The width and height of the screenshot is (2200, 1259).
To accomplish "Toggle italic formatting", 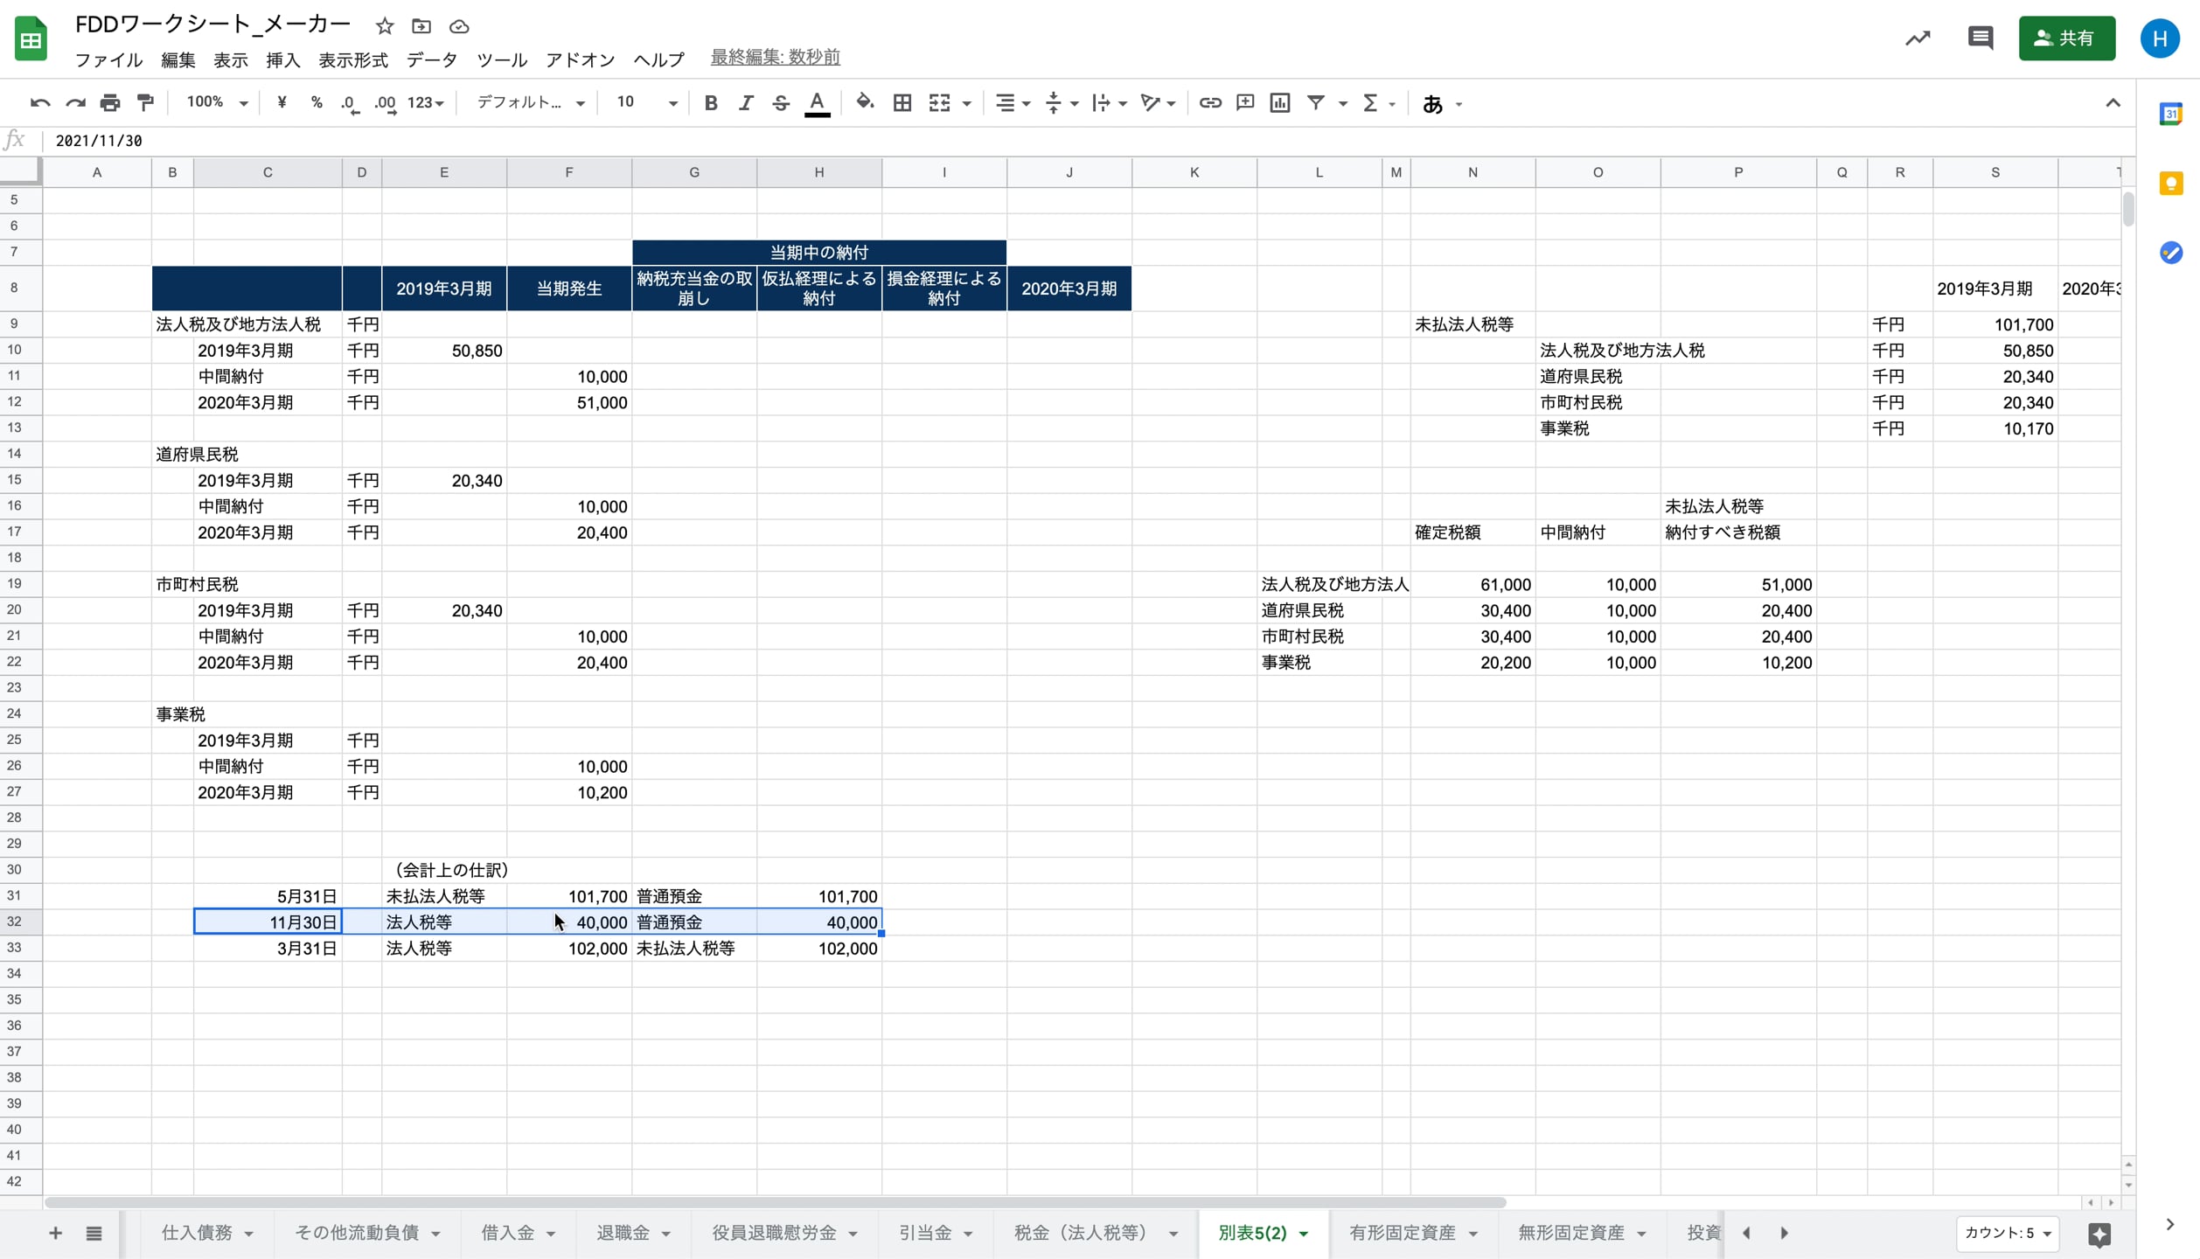I will [745, 103].
